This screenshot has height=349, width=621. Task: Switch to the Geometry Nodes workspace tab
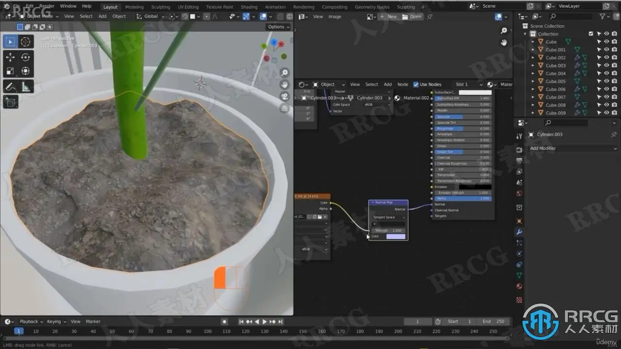372,7
